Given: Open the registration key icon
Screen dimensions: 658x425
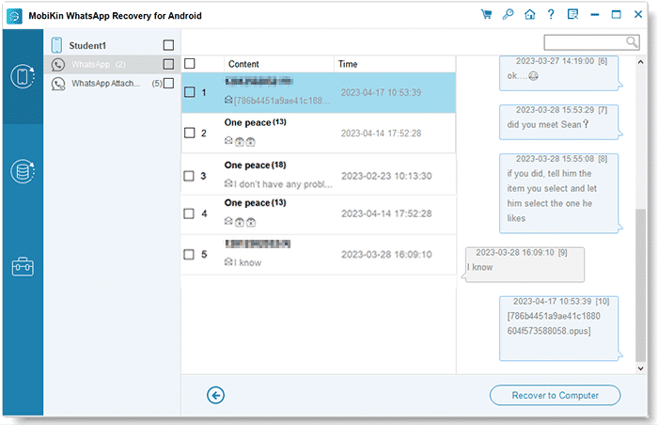Looking at the screenshot, I should pos(508,14).
